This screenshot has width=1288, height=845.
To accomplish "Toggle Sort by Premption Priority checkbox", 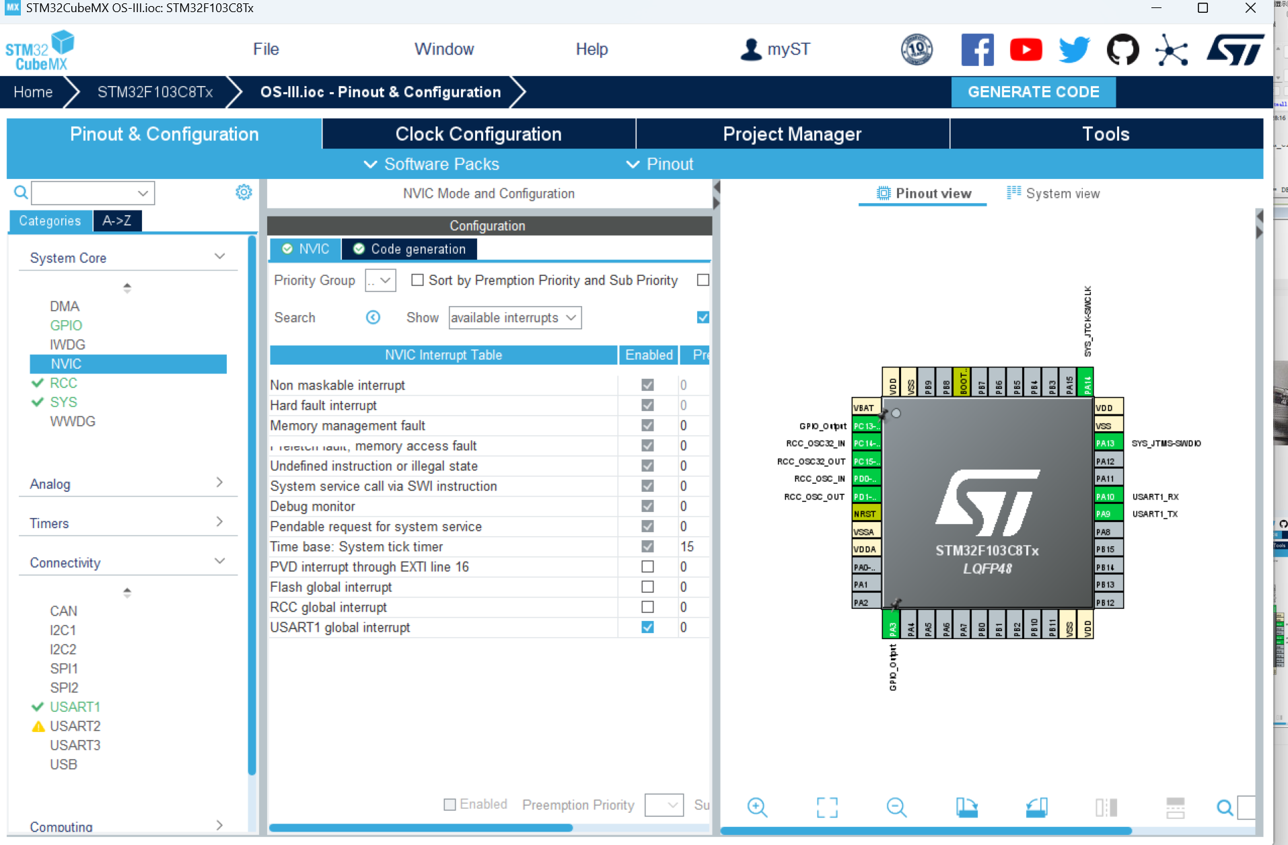I will click(417, 280).
